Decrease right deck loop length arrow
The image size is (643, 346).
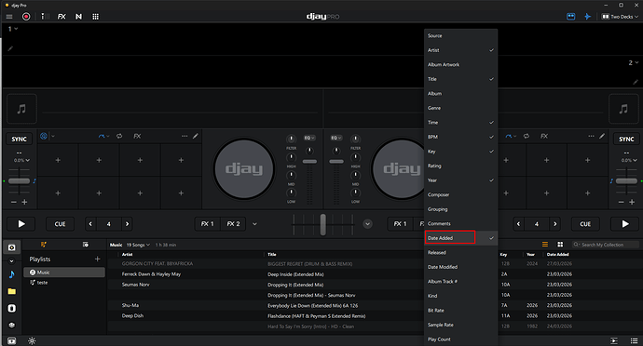click(x=518, y=224)
